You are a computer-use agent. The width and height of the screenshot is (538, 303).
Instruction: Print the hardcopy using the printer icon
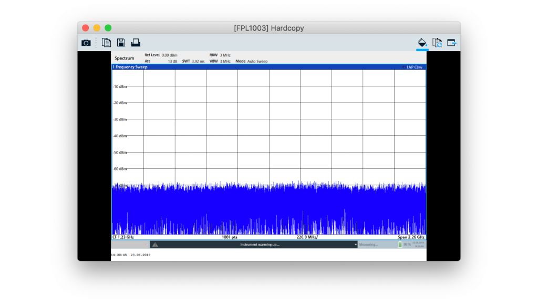[136, 43]
